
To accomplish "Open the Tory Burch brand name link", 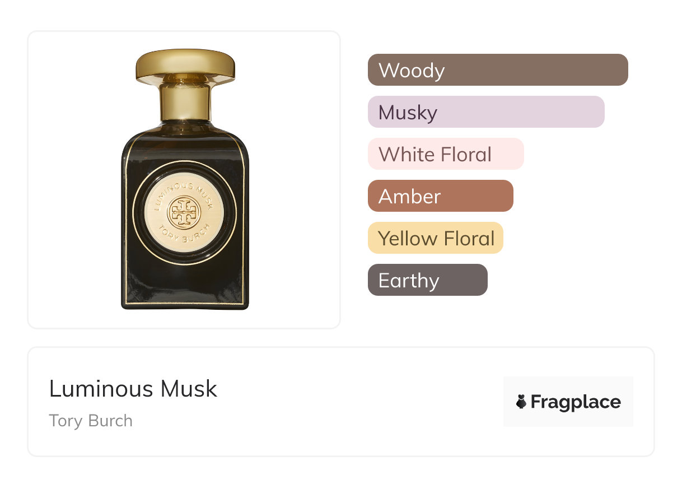I will (91, 421).
